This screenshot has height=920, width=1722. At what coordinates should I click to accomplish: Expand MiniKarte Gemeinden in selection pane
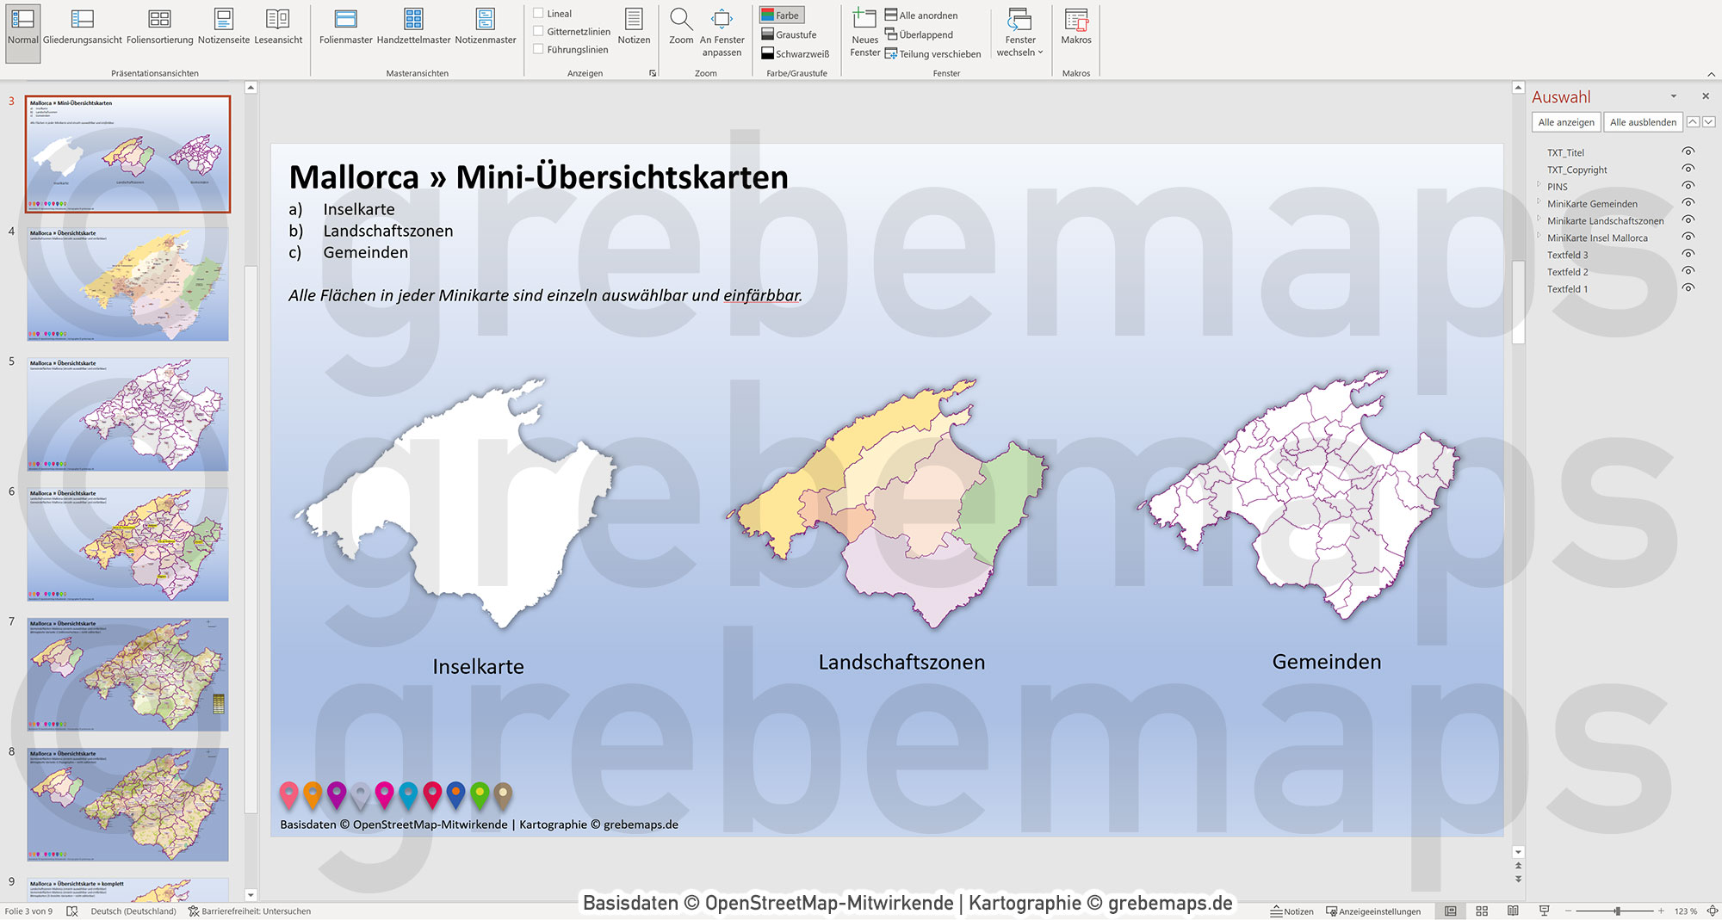tap(1539, 204)
